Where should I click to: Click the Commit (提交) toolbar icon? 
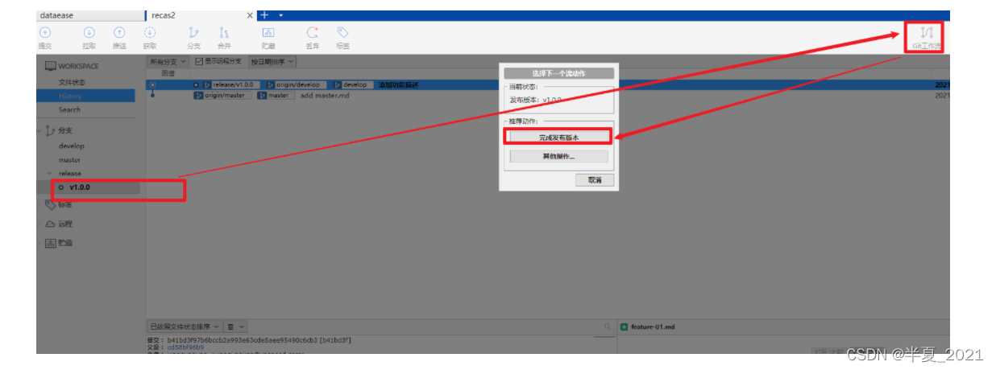[45, 33]
